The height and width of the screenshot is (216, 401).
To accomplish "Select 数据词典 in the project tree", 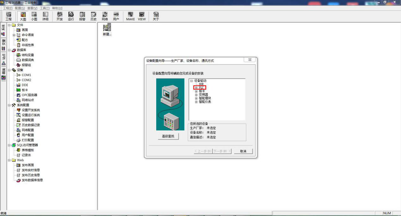I will tap(28, 60).
